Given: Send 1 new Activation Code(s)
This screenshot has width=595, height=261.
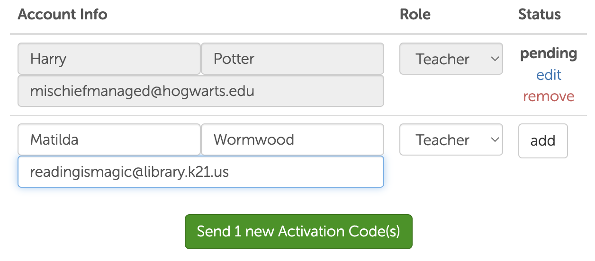Looking at the screenshot, I should click(298, 232).
